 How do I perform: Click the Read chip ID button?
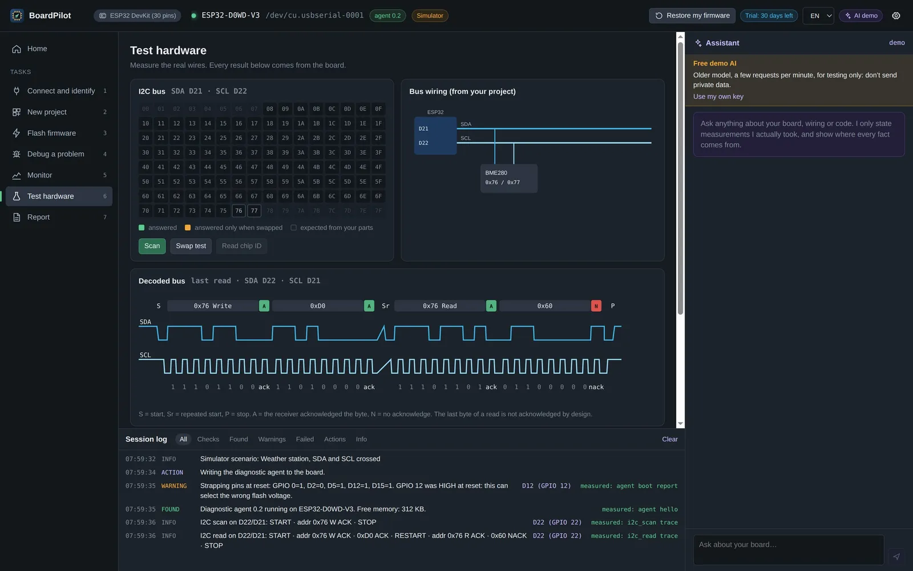coord(241,246)
